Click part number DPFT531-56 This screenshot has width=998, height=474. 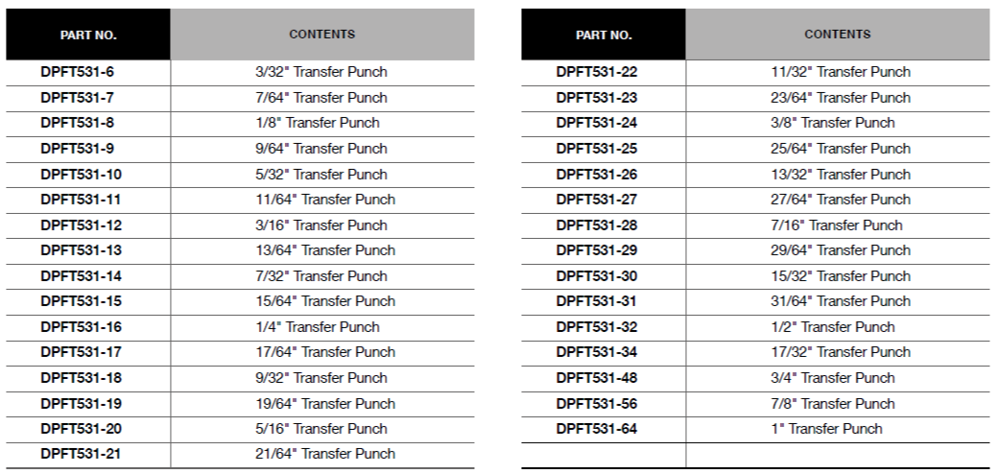[597, 403]
